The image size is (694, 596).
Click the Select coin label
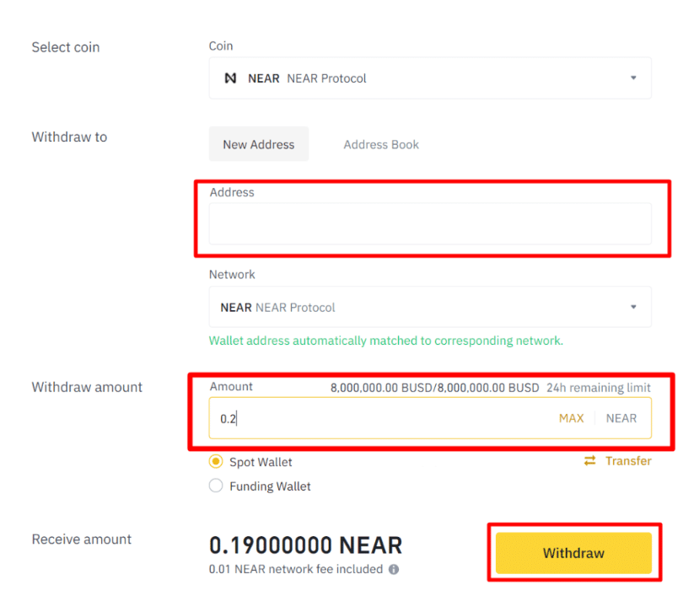point(66,47)
